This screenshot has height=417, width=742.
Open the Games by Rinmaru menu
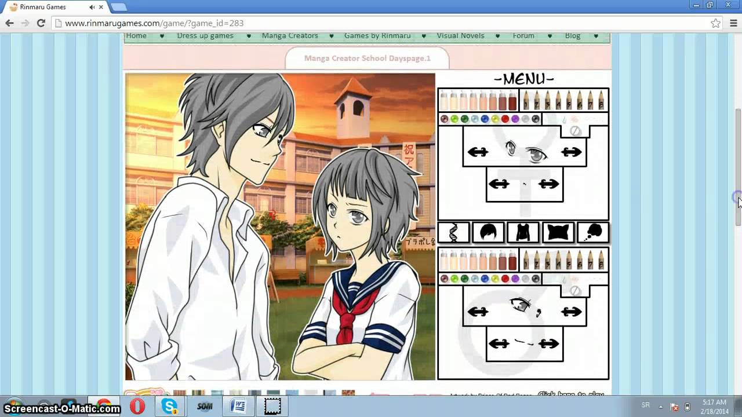[377, 36]
